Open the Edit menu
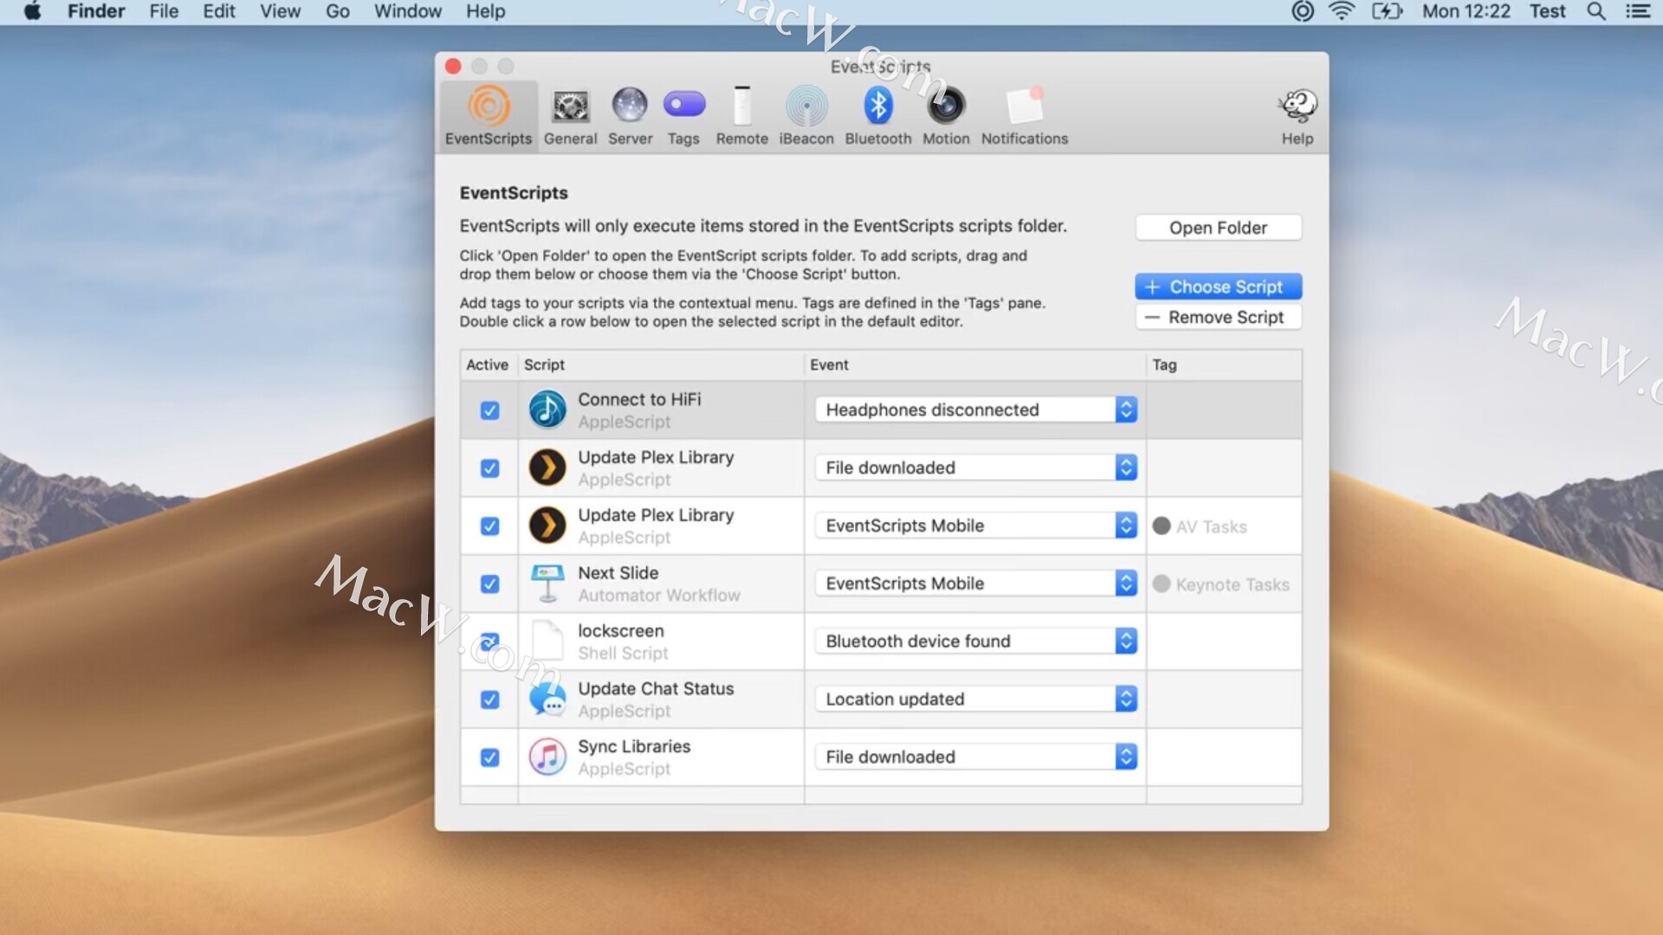The width and height of the screenshot is (1663, 935). click(x=219, y=11)
